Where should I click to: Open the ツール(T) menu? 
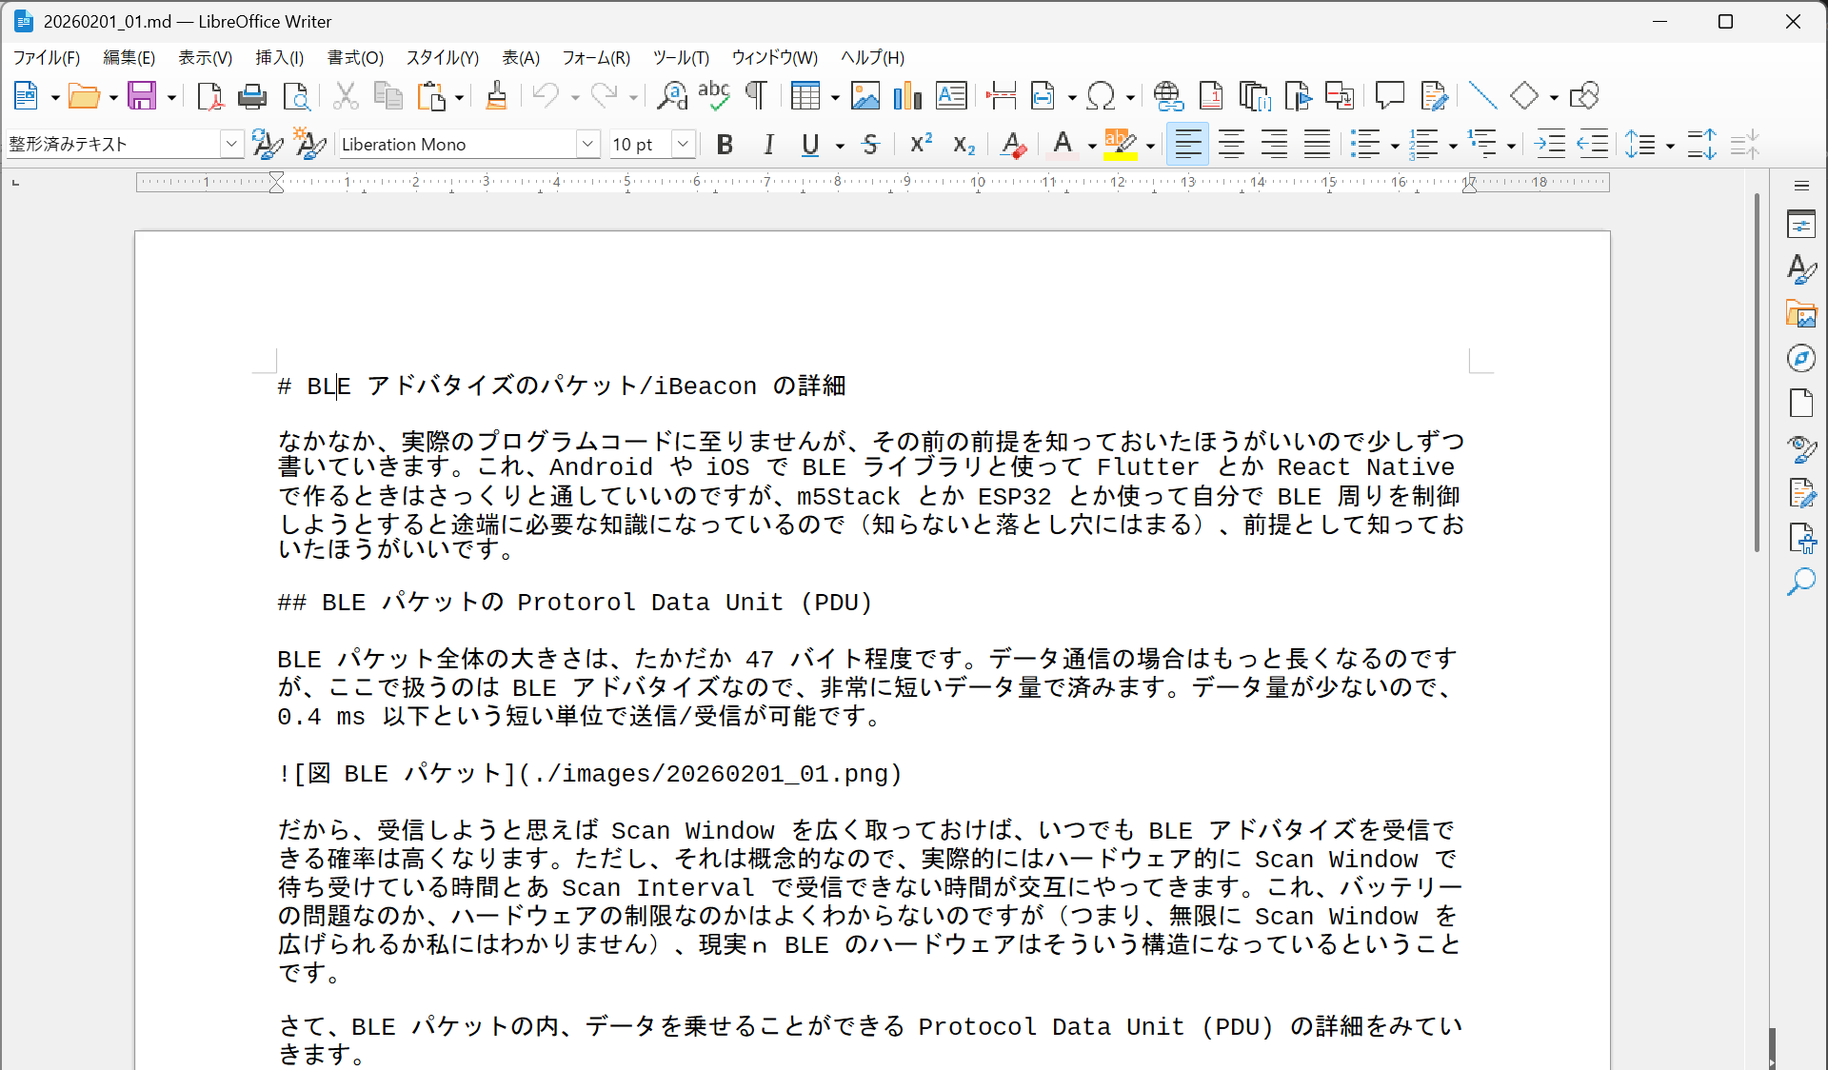click(x=681, y=58)
